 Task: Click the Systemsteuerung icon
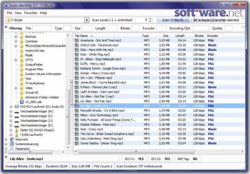[12, 144]
